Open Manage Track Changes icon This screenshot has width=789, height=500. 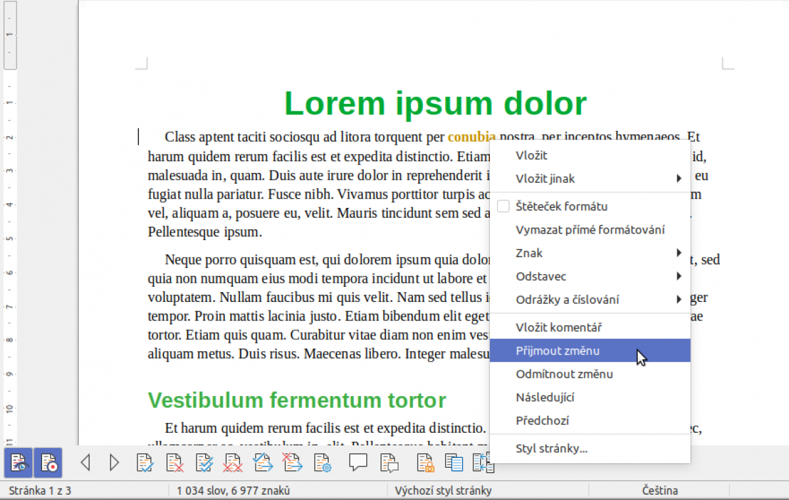322,463
